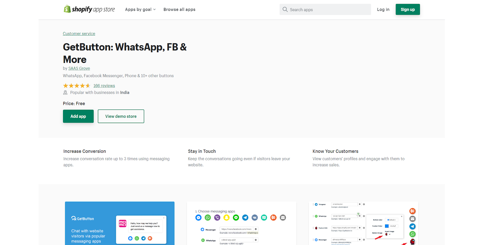Click purple Viber icon in messaging apps row

[x=217, y=218]
